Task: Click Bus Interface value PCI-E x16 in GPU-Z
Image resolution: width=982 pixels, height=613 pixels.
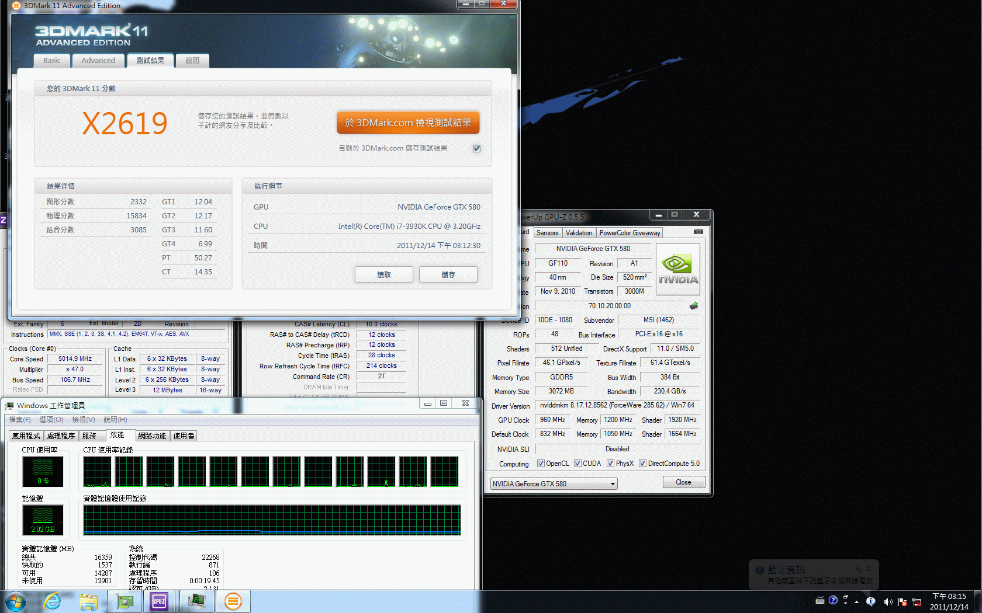Action: (x=659, y=334)
